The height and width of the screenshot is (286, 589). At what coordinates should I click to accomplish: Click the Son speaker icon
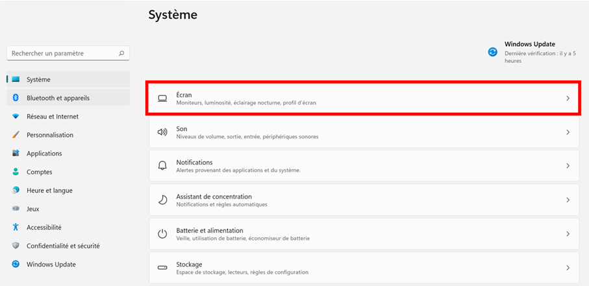pos(162,132)
